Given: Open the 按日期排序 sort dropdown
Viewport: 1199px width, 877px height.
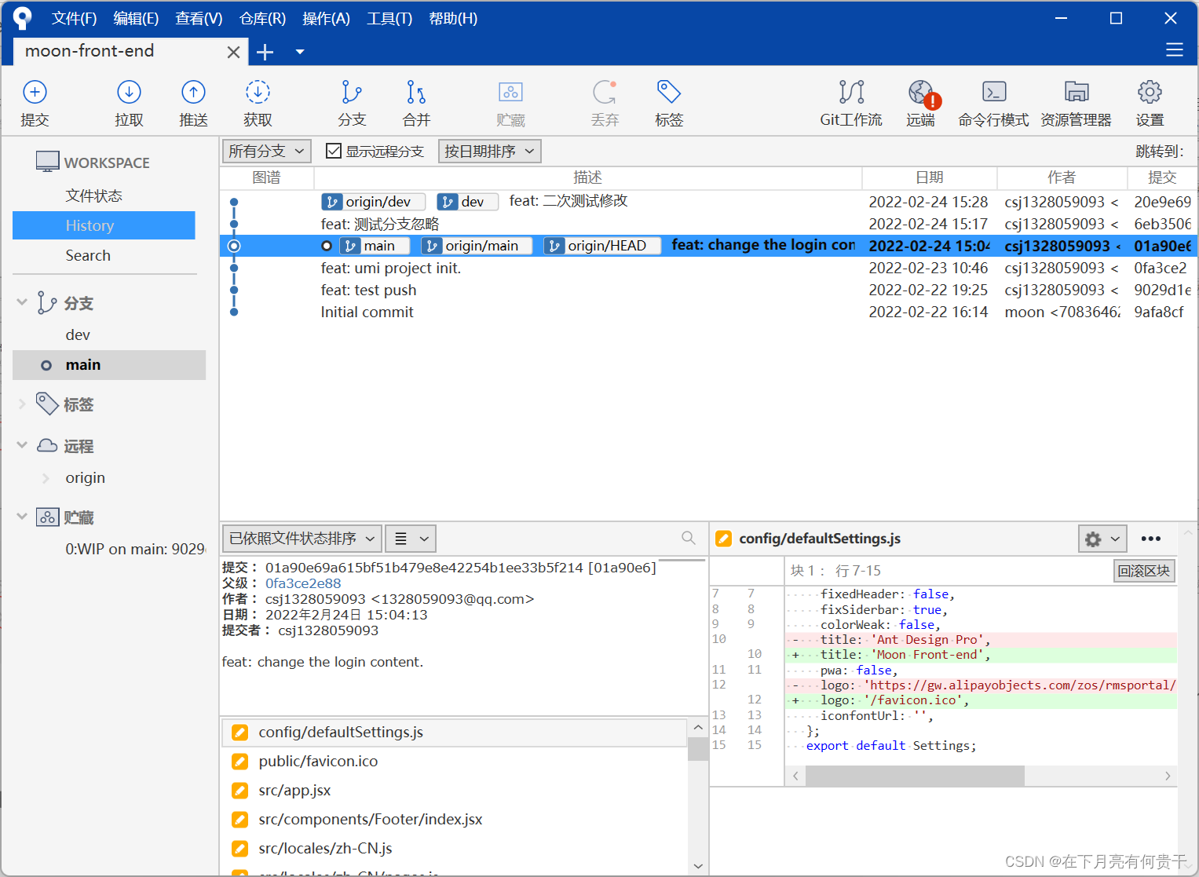Looking at the screenshot, I should pyautogui.click(x=489, y=151).
